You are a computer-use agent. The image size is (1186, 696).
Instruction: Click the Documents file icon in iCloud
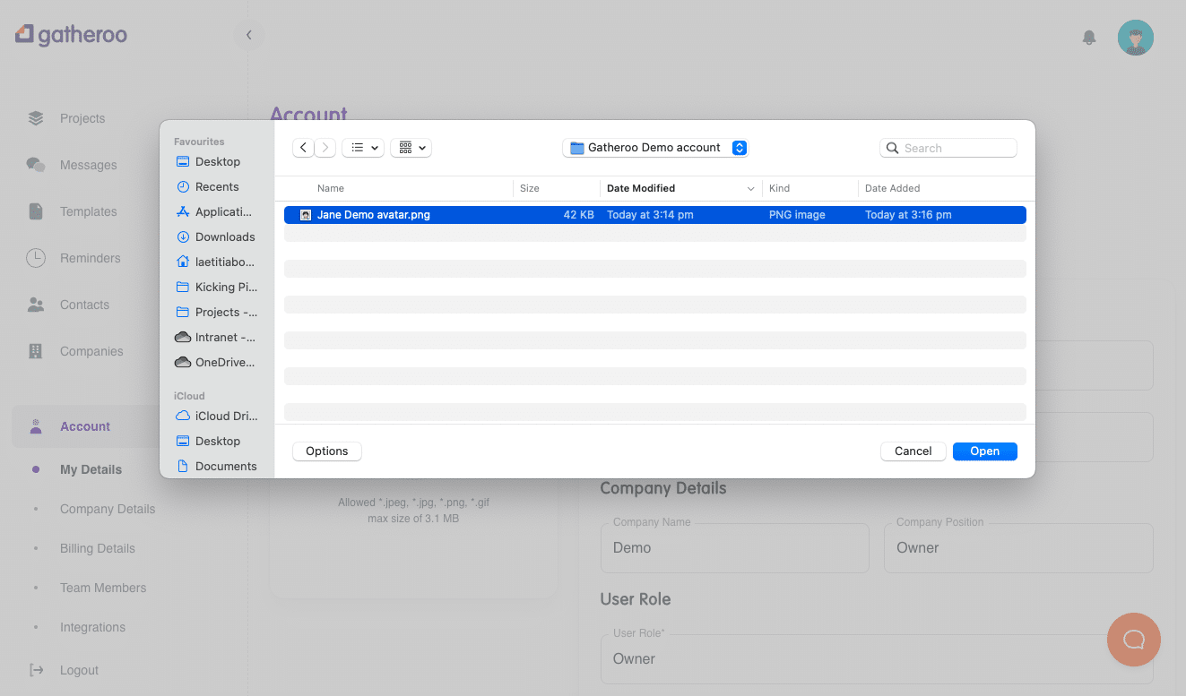(x=183, y=467)
